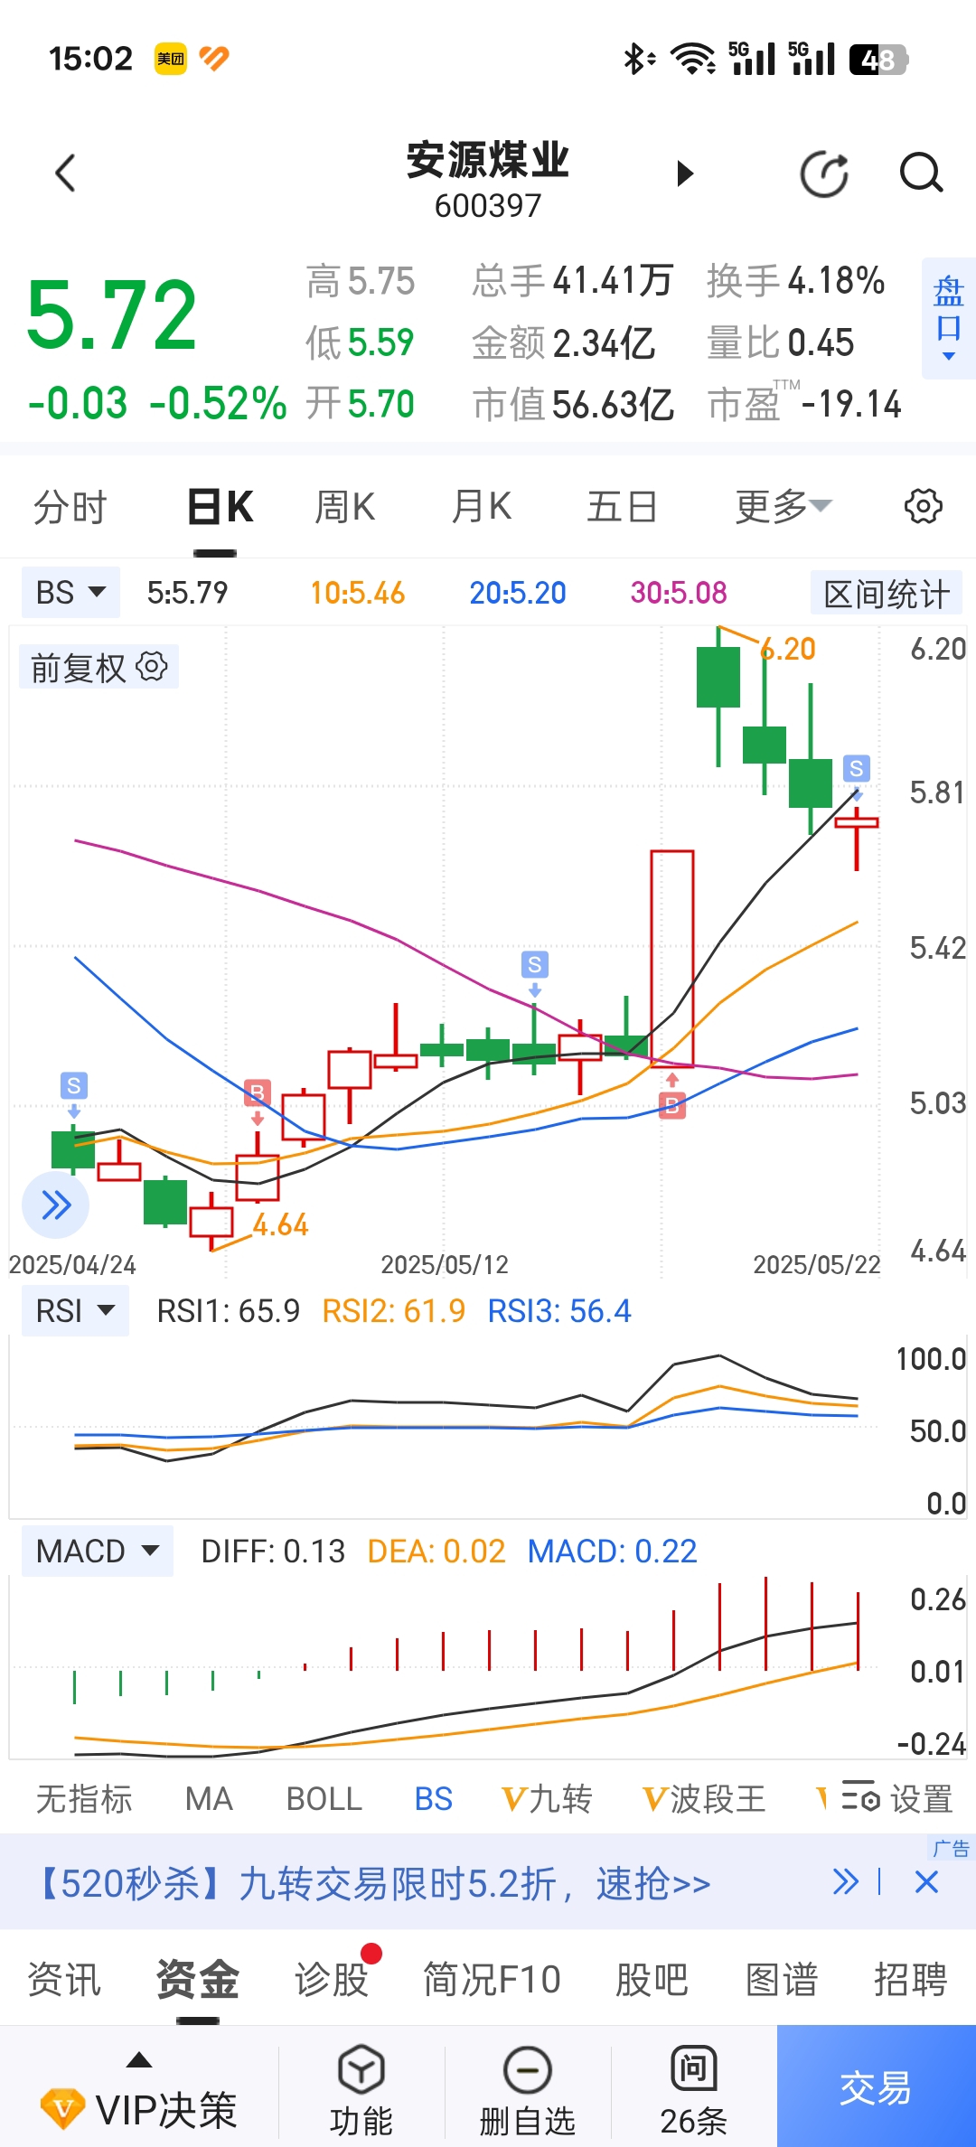Select BOLL overlay indicator
Screen dimensions: 976x2147
[324, 1798]
